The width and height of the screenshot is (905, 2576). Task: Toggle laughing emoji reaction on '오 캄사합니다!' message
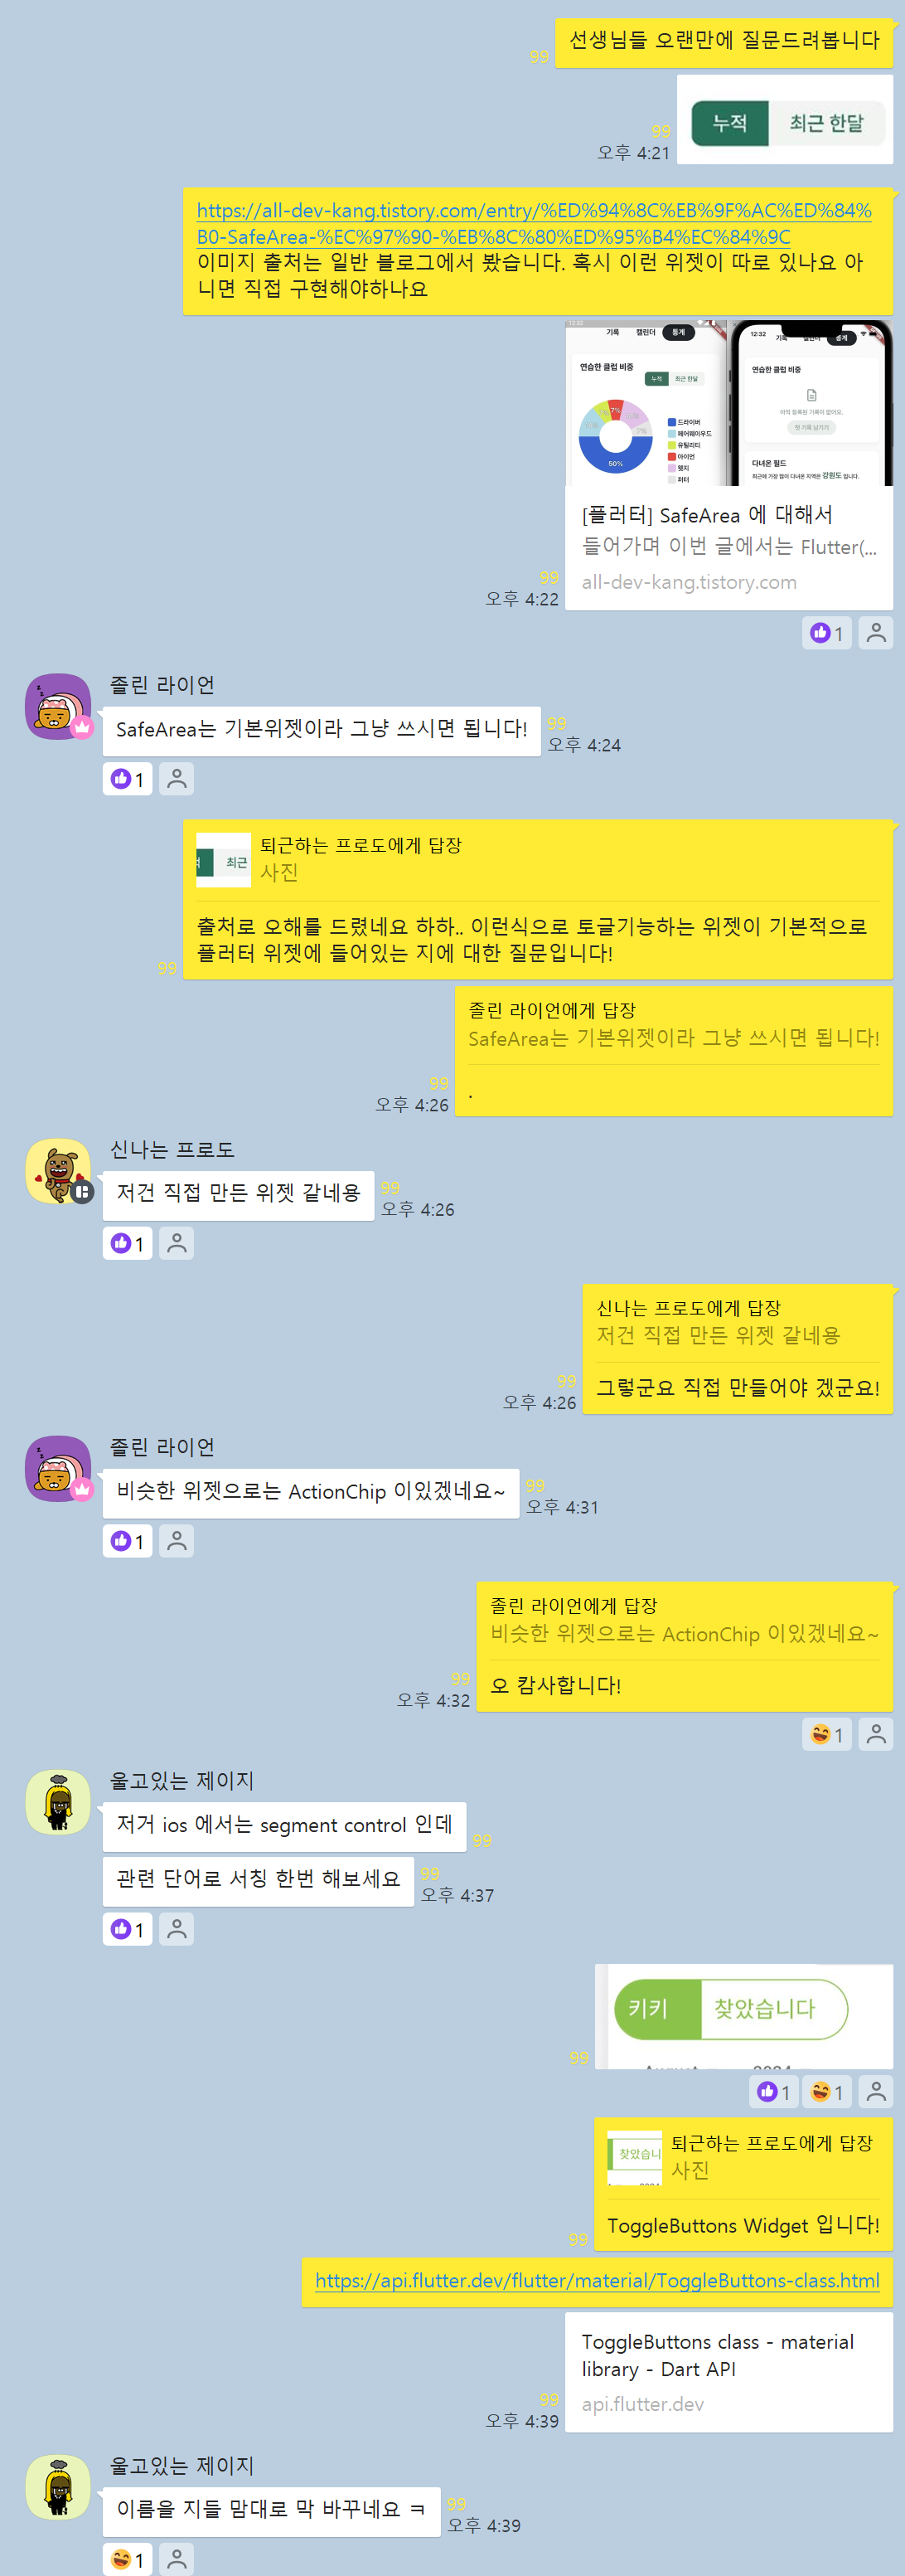826,1734
